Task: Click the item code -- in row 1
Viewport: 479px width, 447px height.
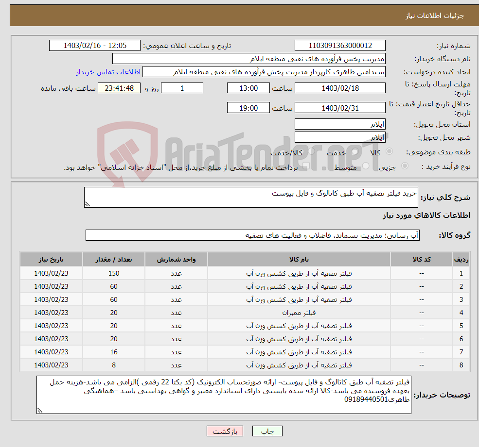Action: pos(422,273)
